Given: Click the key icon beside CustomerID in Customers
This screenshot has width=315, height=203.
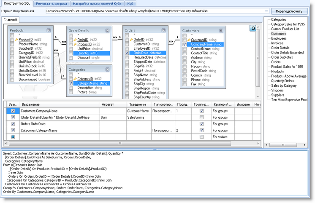Looking at the screenshot, I should click(189, 40).
